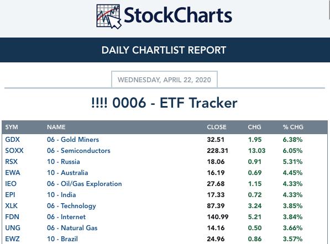This screenshot has height=244, width=330.
Task: Open the FDN symbol link
Action: [12, 217]
